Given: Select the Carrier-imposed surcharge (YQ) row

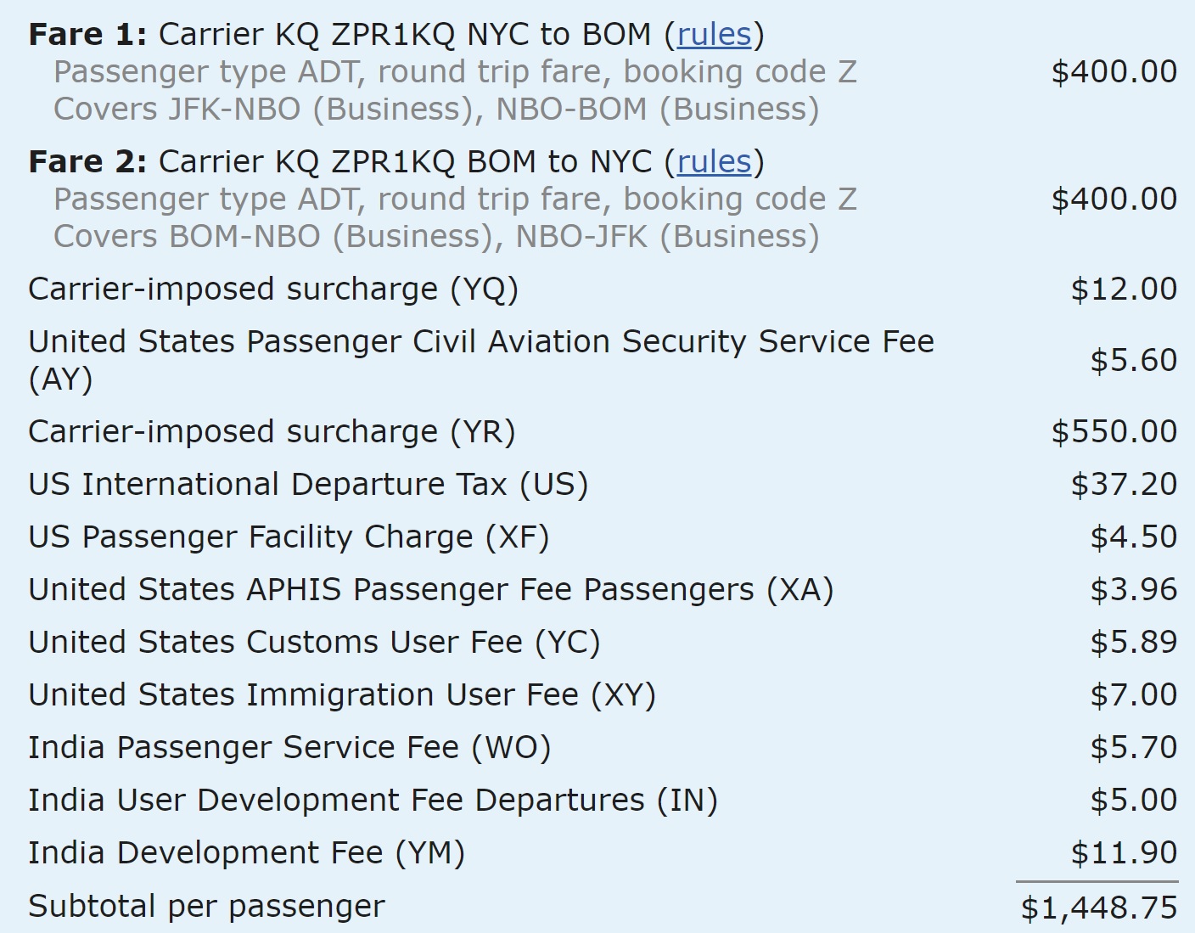Looking at the screenshot, I should coord(272,289).
